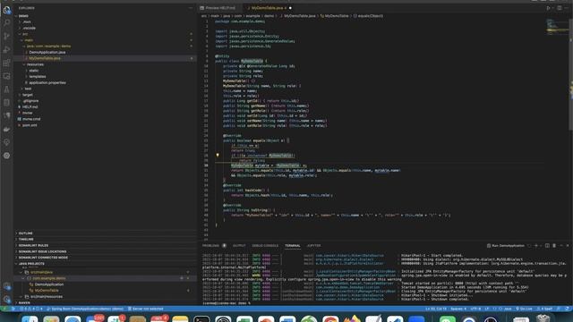Open Finder in the Dock
Screen dimensions: 573x322
coord(30,320)
